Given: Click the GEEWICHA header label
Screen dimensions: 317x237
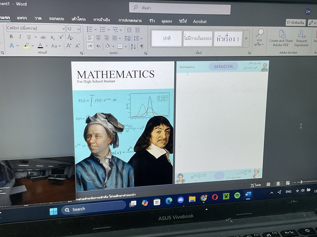Looking at the screenshot, I should click(223, 66).
